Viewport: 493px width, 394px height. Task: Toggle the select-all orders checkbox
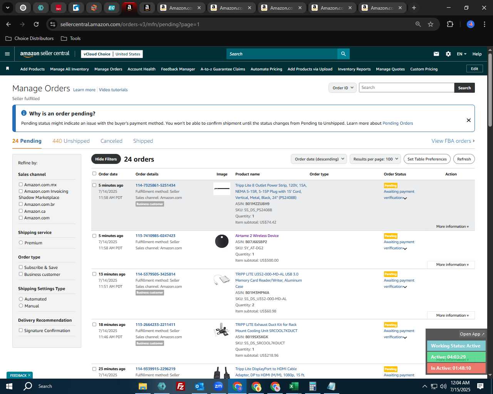(94, 174)
